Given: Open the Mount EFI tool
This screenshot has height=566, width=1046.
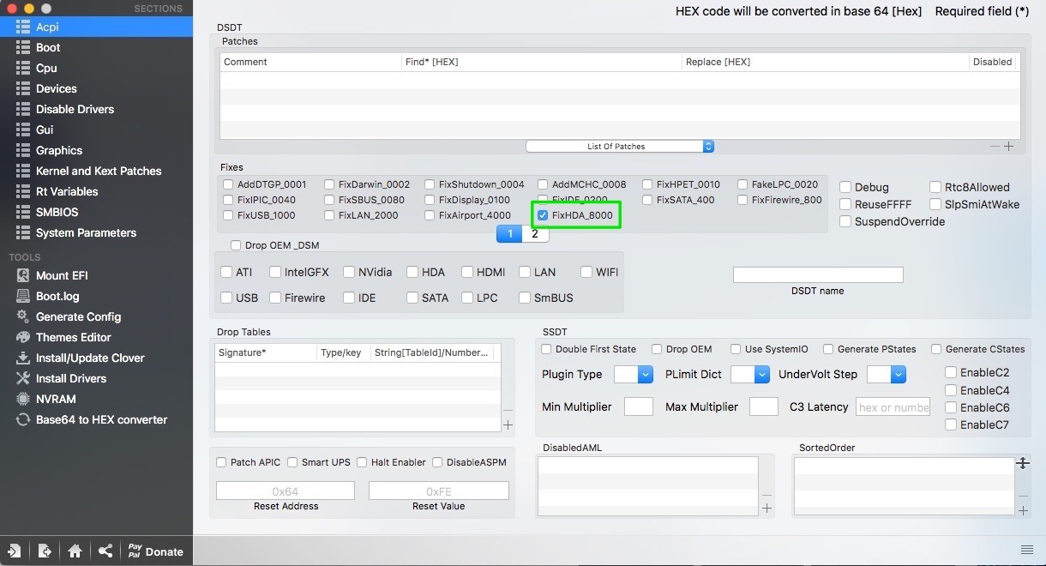Looking at the screenshot, I should pyautogui.click(x=61, y=275).
